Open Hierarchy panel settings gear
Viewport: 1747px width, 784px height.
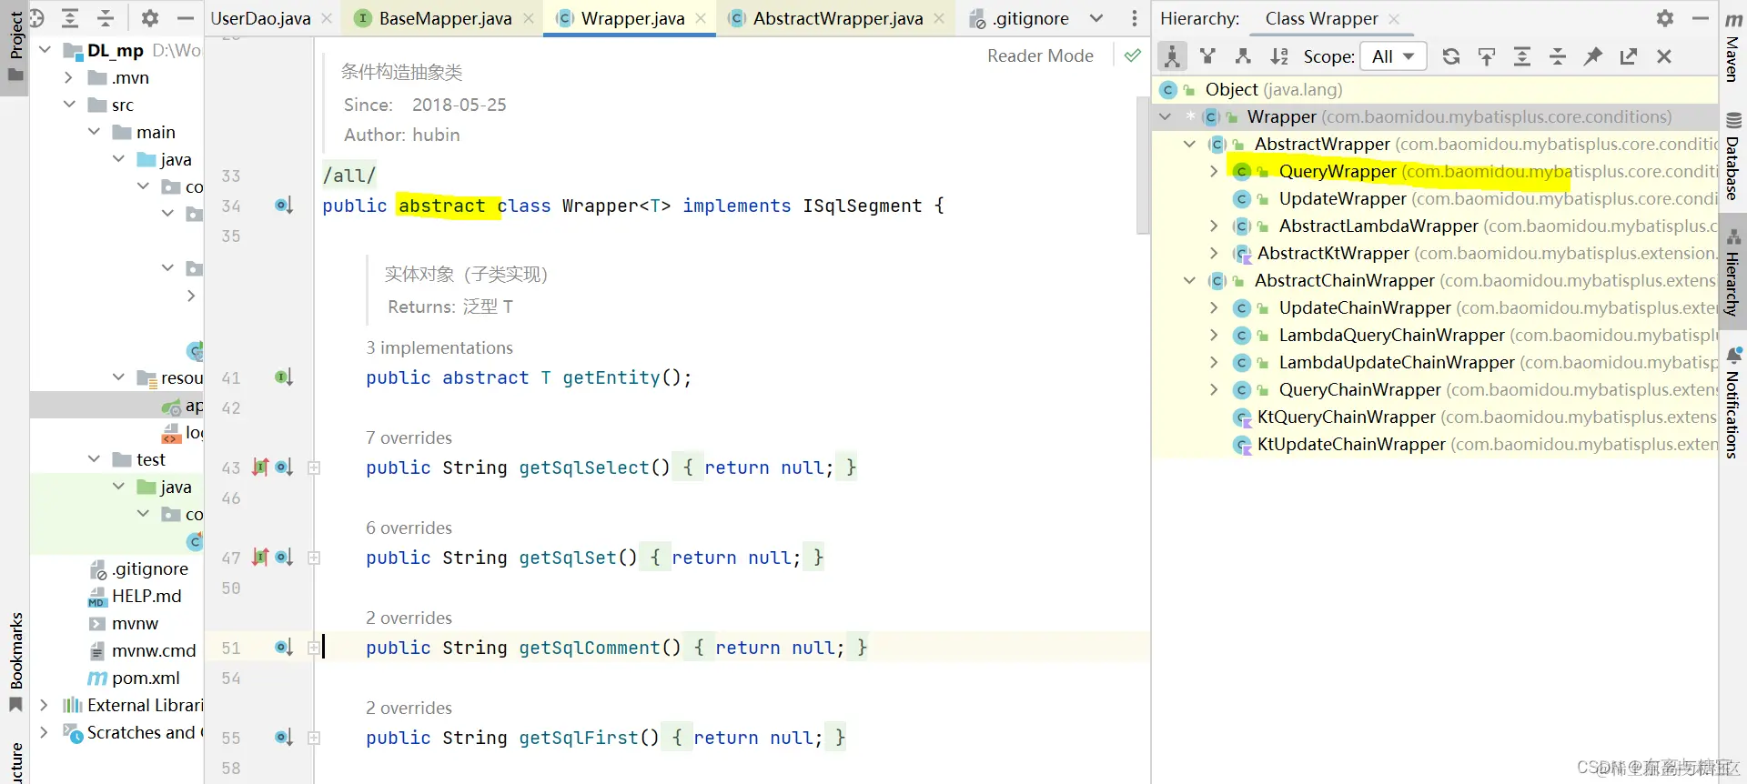tap(1665, 18)
